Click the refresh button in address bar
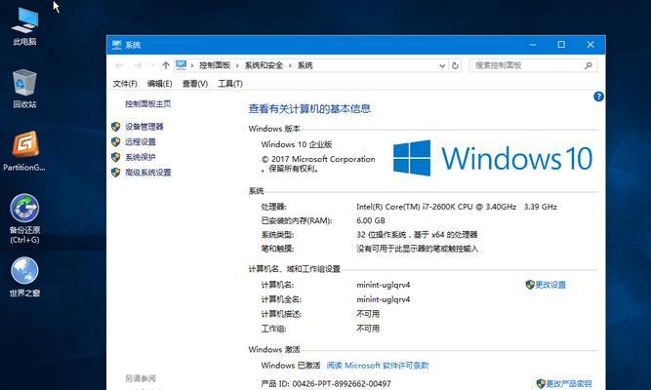This screenshot has height=390, width=651. click(455, 65)
